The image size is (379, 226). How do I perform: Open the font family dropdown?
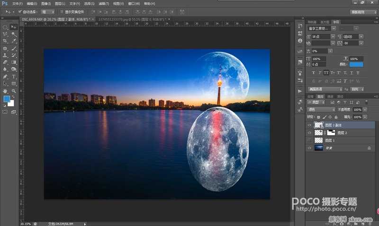334,28
